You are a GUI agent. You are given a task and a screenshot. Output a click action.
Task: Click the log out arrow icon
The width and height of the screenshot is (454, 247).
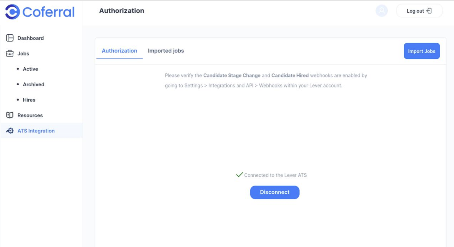pos(429,11)
